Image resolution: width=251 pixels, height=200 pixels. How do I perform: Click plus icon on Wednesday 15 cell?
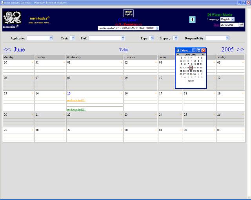pos(122,94)
